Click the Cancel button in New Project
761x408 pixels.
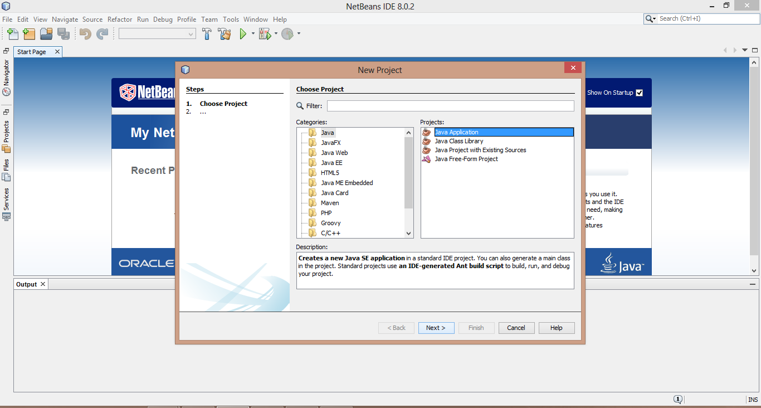(x=516, y=328)
